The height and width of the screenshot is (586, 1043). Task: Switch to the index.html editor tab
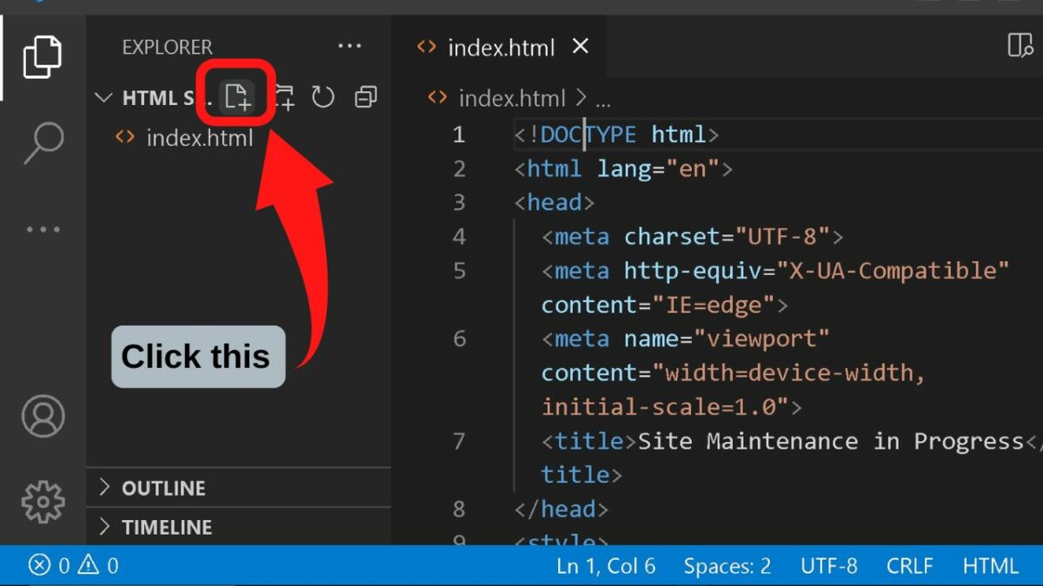[500, 47]
